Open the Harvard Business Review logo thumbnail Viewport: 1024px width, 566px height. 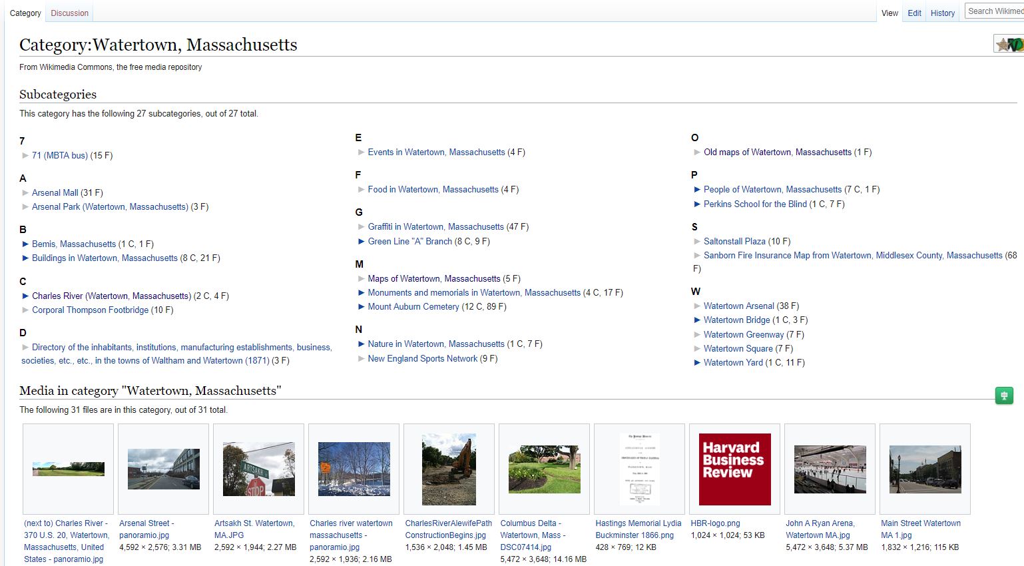(734, 469)
